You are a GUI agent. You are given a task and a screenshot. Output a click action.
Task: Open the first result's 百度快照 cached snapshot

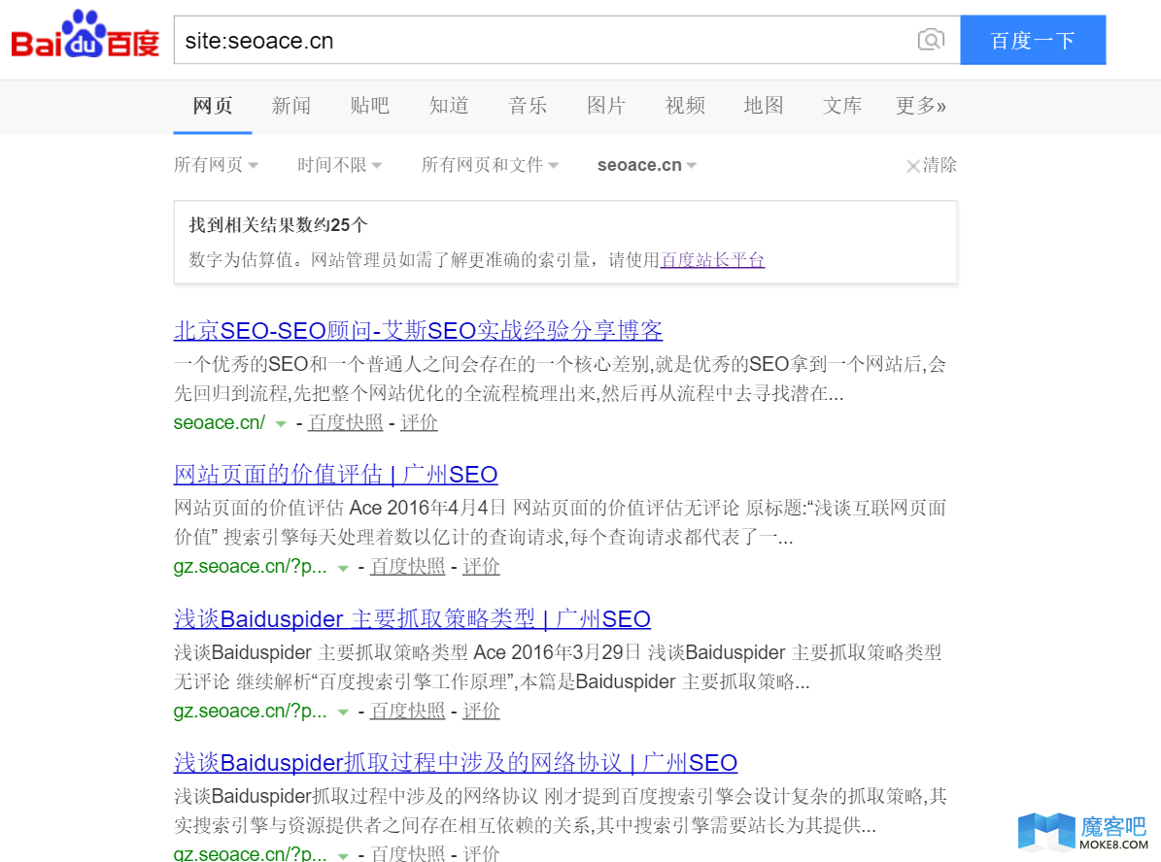[x=346, y=423]
